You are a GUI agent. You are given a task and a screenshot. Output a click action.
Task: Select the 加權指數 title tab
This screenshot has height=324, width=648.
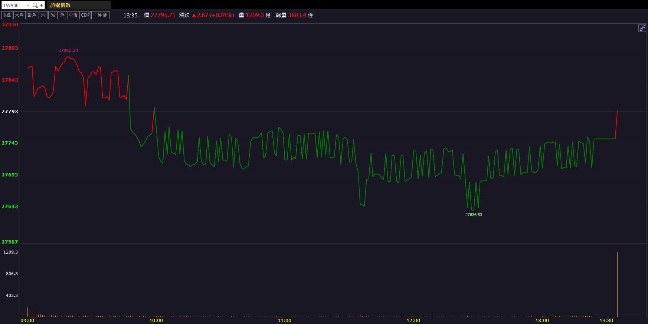point(60,5)
